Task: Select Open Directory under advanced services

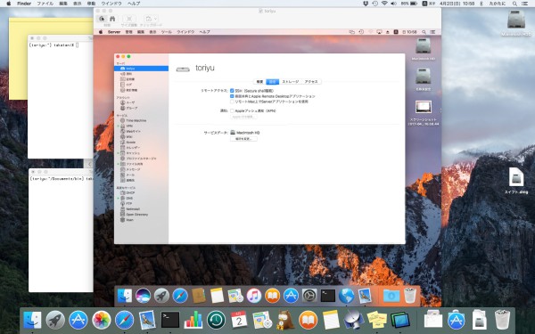Action: click(x=141, y=215)
